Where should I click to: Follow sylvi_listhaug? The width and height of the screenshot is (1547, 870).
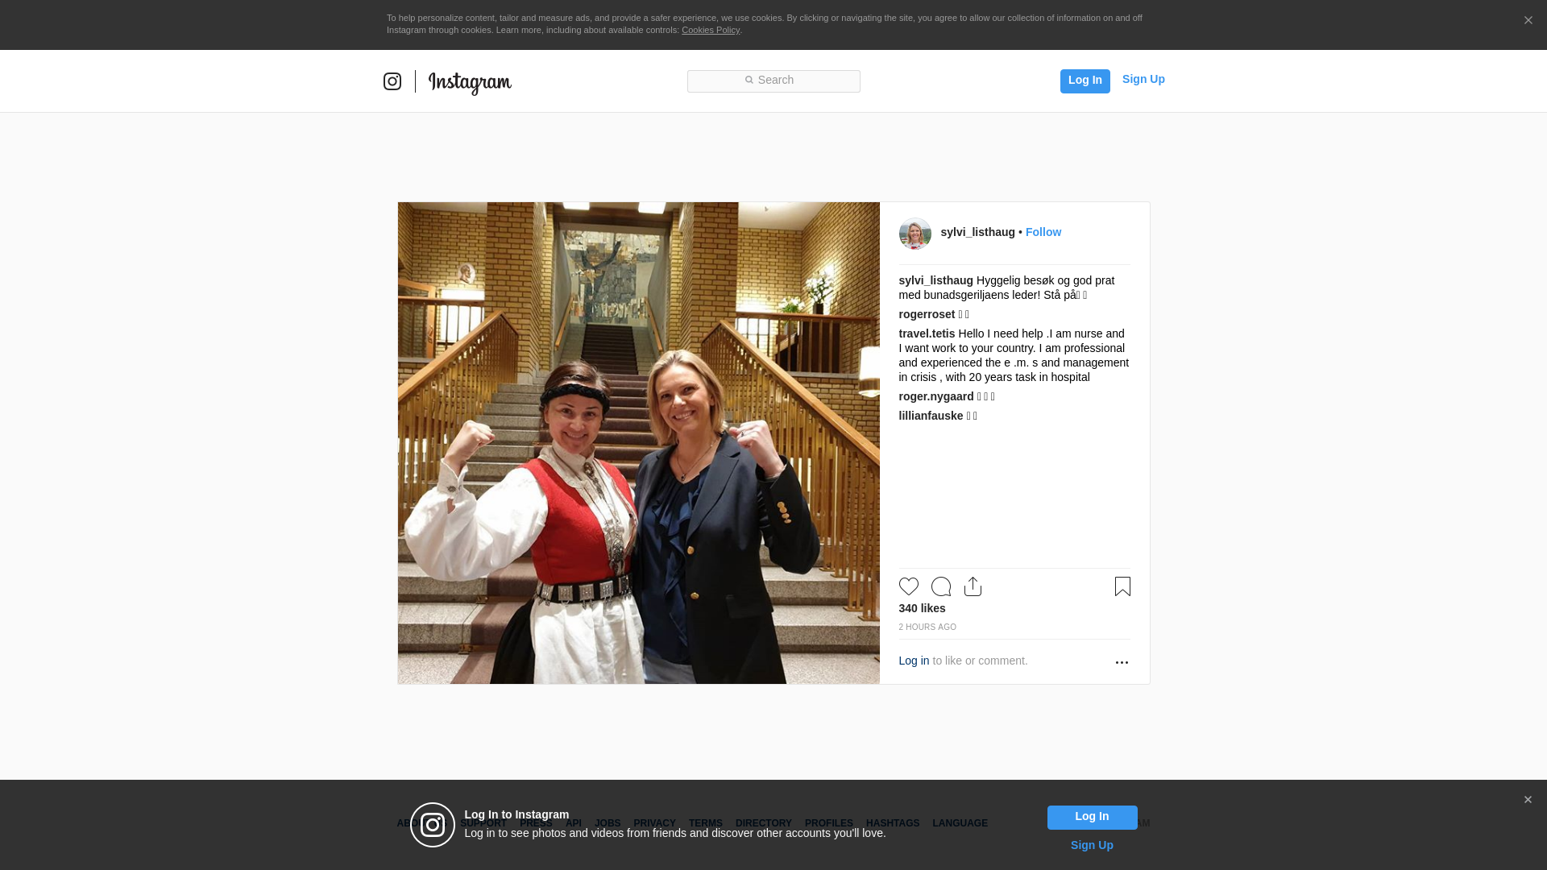1043,232
